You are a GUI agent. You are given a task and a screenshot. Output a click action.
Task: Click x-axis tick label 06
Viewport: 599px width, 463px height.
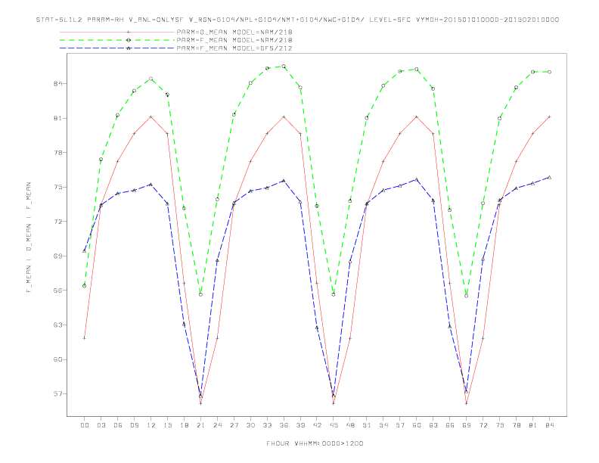pyautogui.click(x=118, y=425)
